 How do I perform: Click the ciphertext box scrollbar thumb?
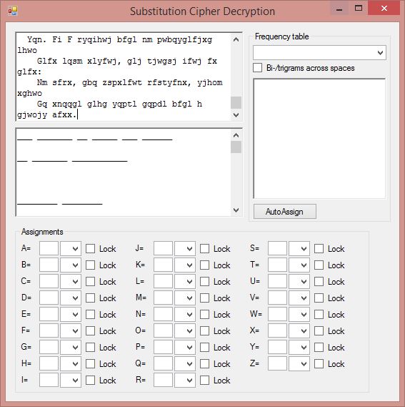(x=236, y=102)
